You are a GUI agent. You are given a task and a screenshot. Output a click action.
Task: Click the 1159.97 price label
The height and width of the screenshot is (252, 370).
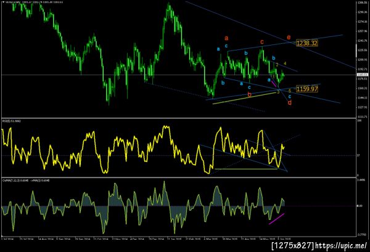pyautogui.click(x=306, y=89)
